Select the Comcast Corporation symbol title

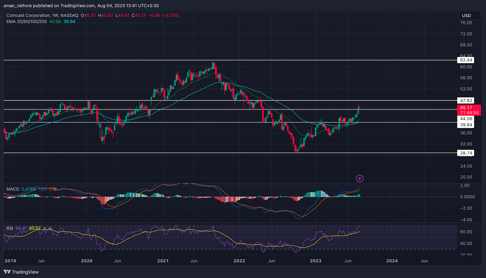tap(28, 15)
